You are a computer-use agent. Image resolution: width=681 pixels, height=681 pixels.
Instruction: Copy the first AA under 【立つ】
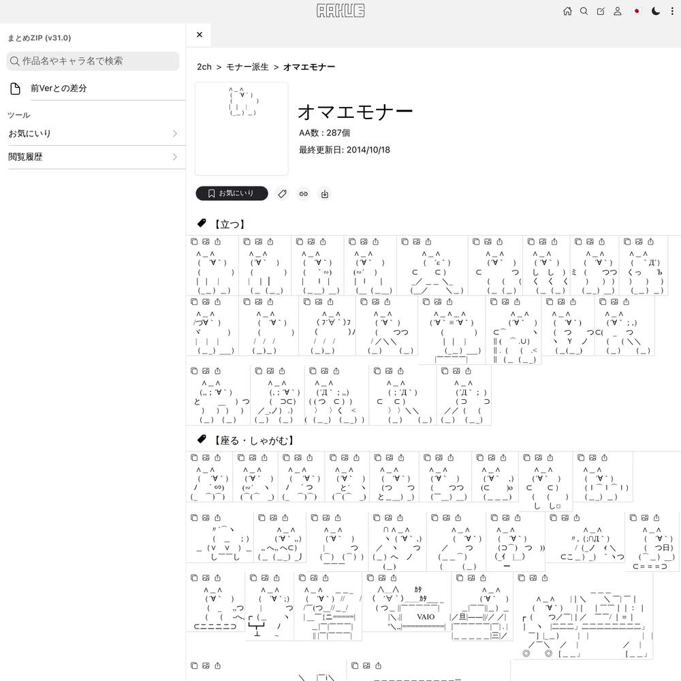(194, 242)
